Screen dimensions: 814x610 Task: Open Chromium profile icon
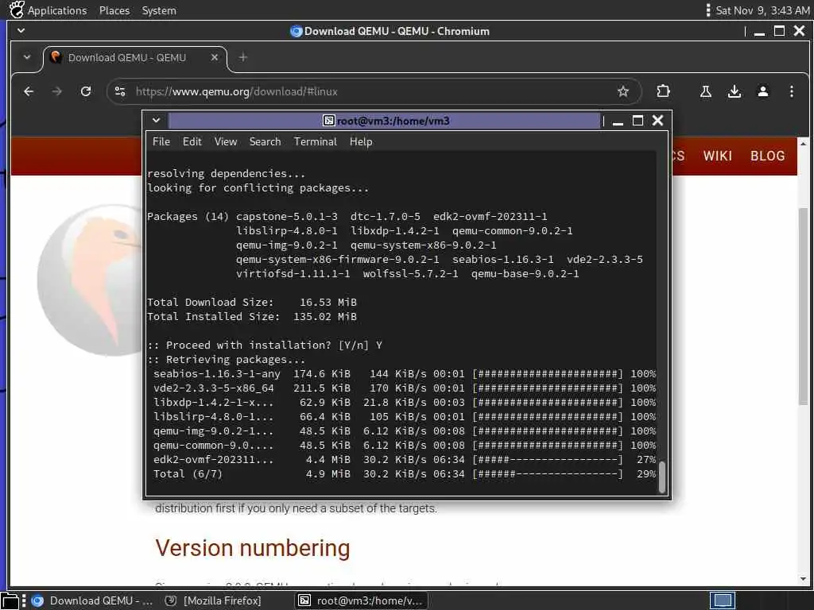pos(762,92)
